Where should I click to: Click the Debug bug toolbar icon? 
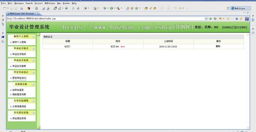(105, 8)
